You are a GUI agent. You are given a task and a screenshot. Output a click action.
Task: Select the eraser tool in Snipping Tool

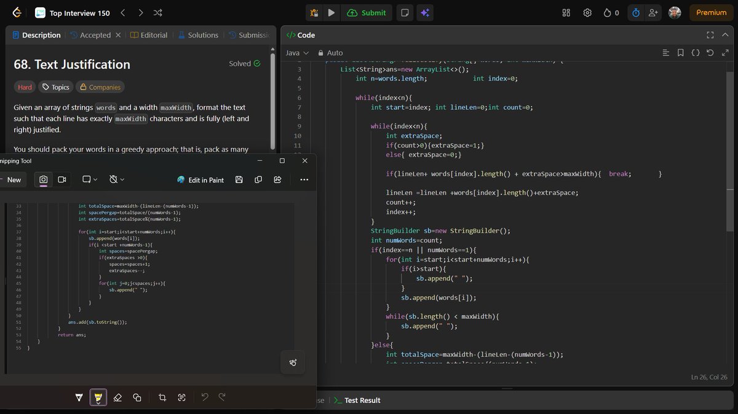(118, 397)
